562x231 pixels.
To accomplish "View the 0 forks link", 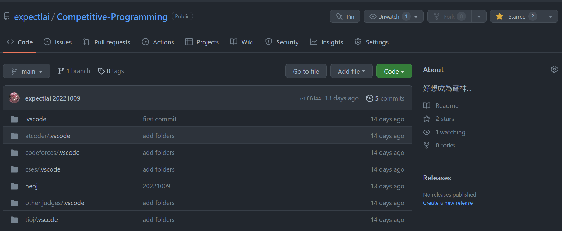I will tap(445, 145).
